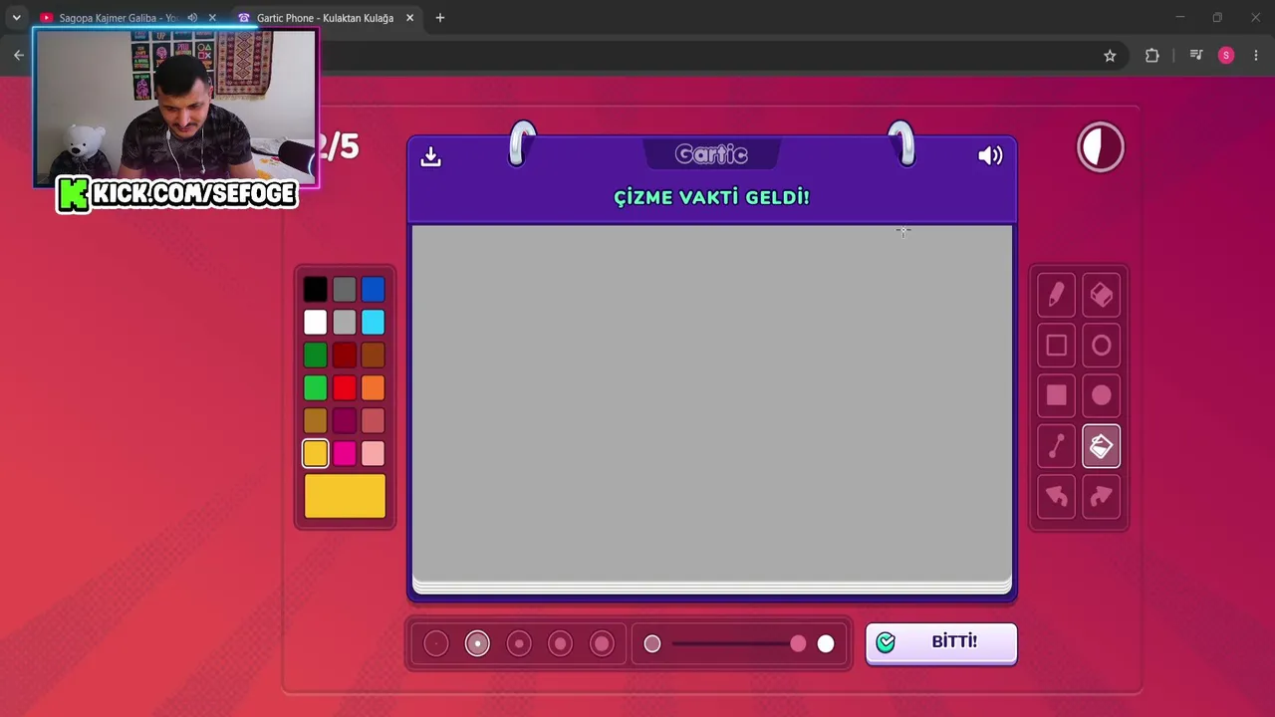This screenshot has height=717, width=1275.
Task: Pick the black color swatch
Action: 315,290
